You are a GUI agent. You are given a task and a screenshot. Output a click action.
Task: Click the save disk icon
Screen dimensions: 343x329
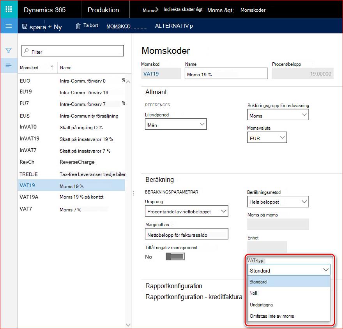tap(25, 26)
